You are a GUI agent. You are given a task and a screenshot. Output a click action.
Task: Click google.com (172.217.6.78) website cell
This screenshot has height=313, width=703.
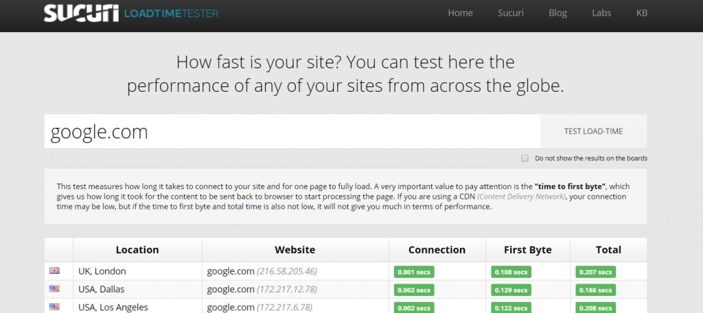pos(295,307)
